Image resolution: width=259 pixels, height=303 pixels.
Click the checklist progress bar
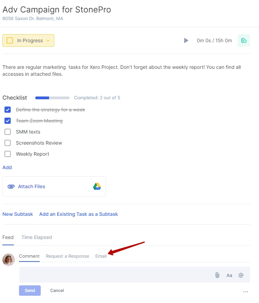pyautogui.click(x=52, y=98)
